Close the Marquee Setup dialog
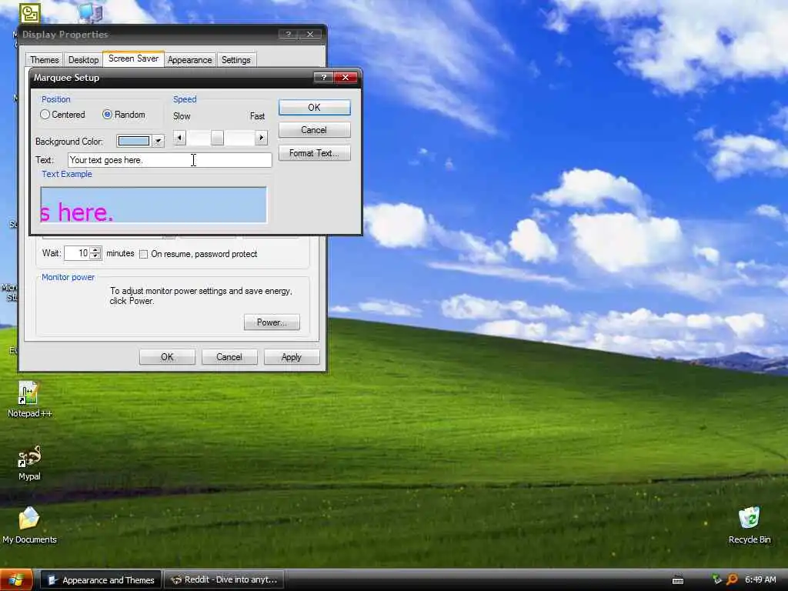The height and width of the screenshot is (591, 788). click(346, 78)
